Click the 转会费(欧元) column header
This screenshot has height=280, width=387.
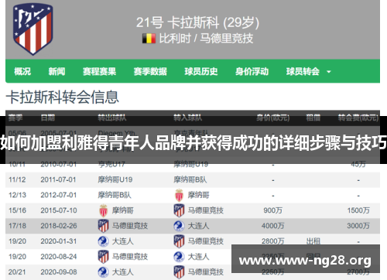click(358, 118)
